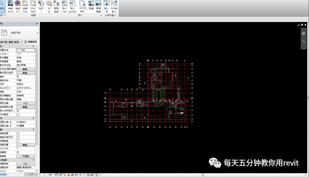Click the 1:100 view scale field
The image size is (309, 177).
click(25, 50)
